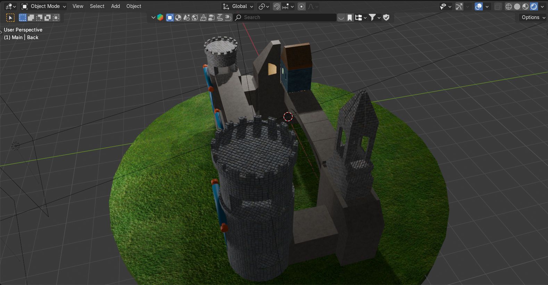Click the 'User Perspective' text
This screenshot has height=285, width=548.
pyautogui.click(x=23, y=30)
